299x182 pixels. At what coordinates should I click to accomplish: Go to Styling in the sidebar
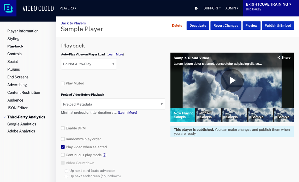(x=13, y=39)
